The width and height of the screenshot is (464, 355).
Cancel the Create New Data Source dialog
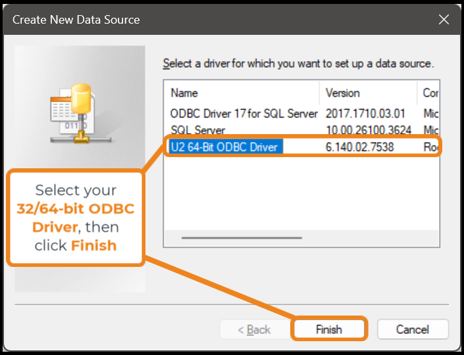pos(413,329)
